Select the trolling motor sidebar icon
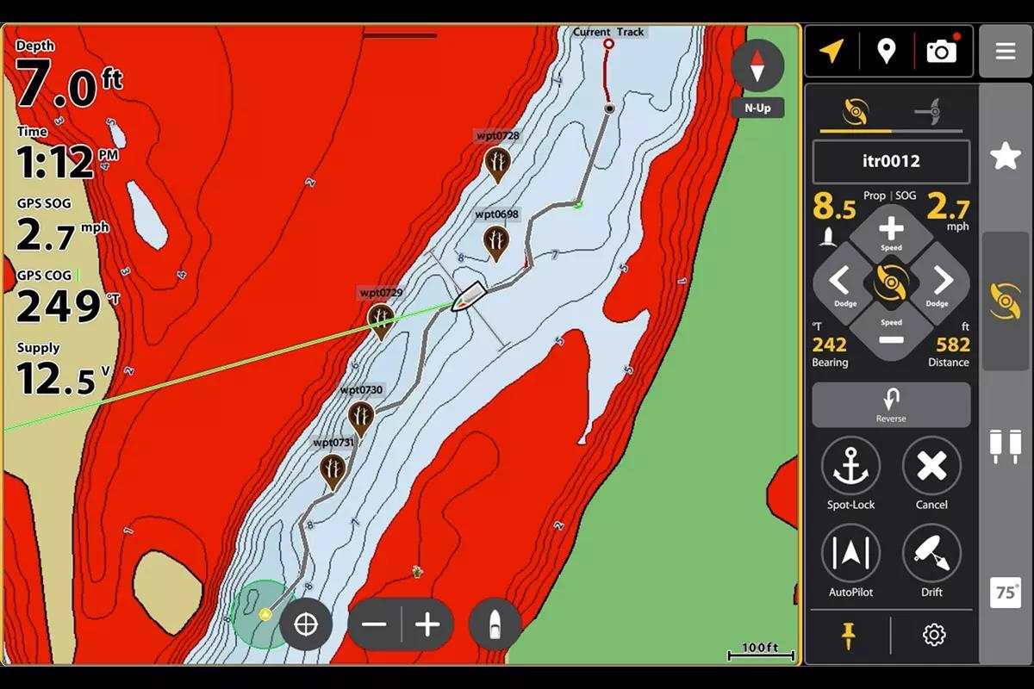Viewport: 1034px width, 689px height. (1006, 301)
